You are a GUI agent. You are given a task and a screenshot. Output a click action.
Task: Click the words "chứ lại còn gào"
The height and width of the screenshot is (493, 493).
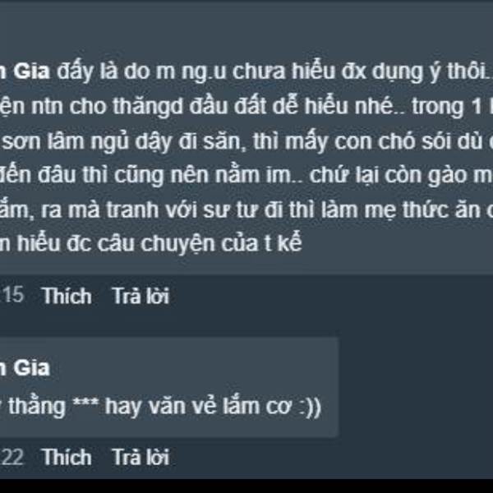[389, 175]
